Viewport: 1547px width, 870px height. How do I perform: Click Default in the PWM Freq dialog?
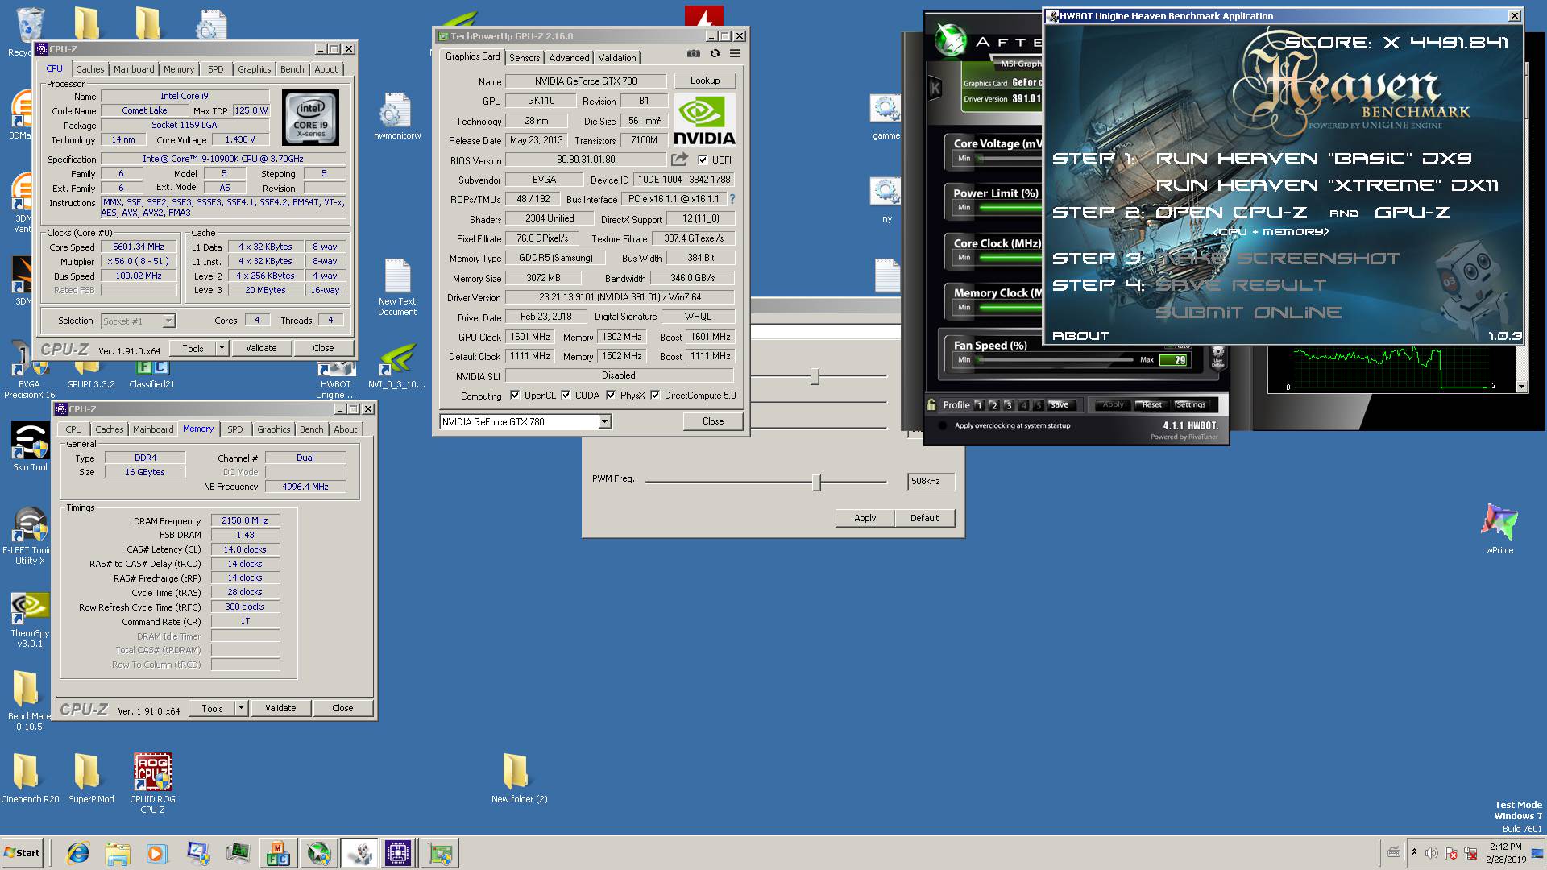coord(924,518)
